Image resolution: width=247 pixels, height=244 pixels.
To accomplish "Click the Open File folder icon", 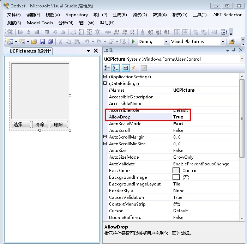I will point(34,42).
